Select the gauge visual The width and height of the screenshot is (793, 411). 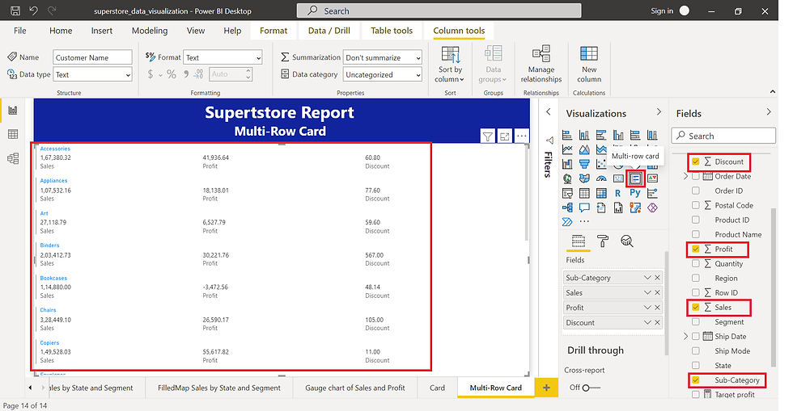(x=601, y=178)
